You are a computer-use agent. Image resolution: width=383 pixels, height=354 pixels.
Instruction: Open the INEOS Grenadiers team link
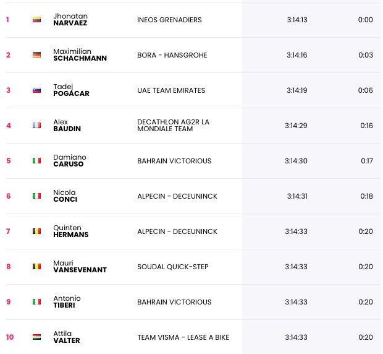169,20
